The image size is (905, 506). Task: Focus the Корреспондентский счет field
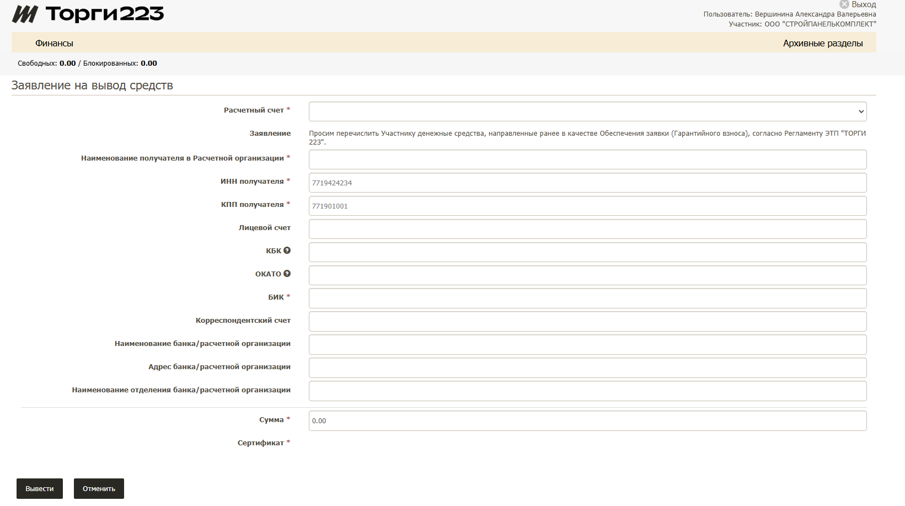point(587,322)
